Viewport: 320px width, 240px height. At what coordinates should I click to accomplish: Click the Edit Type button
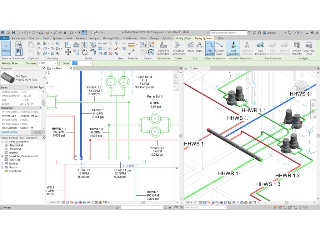pyautogui.click(x=37, y=87)
